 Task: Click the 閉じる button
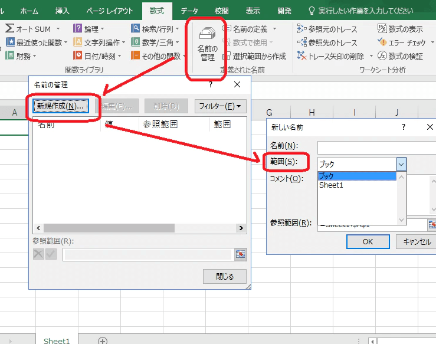tap(225, 276)
